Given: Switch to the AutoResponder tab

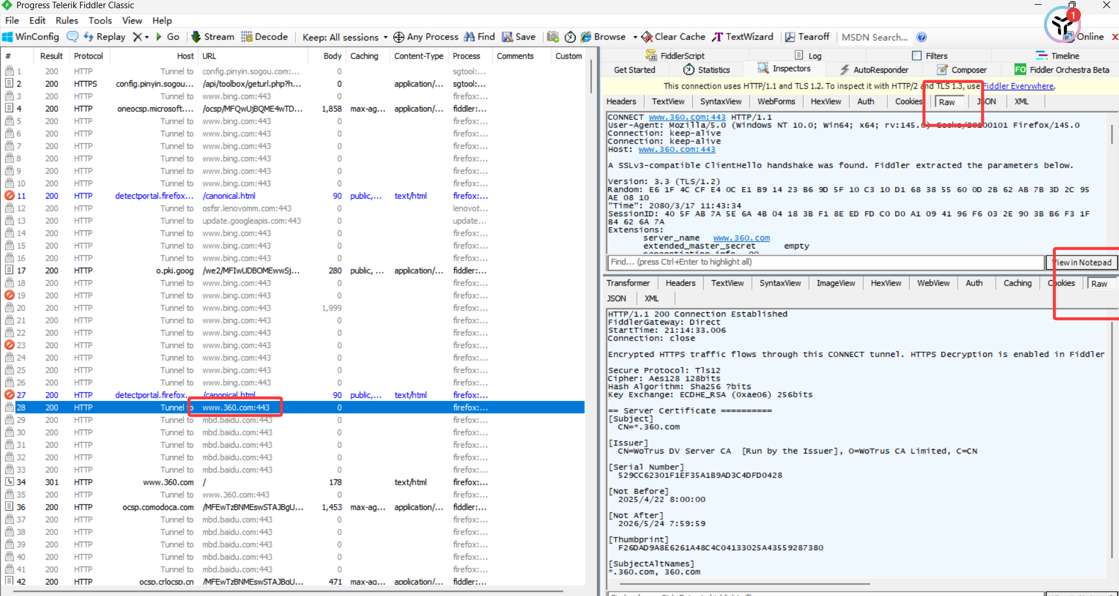Looking at the screenshot, I should pyautogui.click(x=874, y=70).
